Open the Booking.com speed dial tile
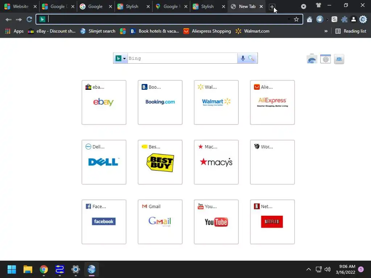 pos(160,102)
